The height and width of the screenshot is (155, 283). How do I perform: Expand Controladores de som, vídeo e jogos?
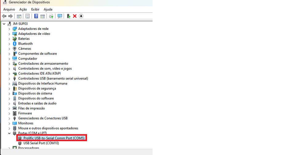[9, 68]
